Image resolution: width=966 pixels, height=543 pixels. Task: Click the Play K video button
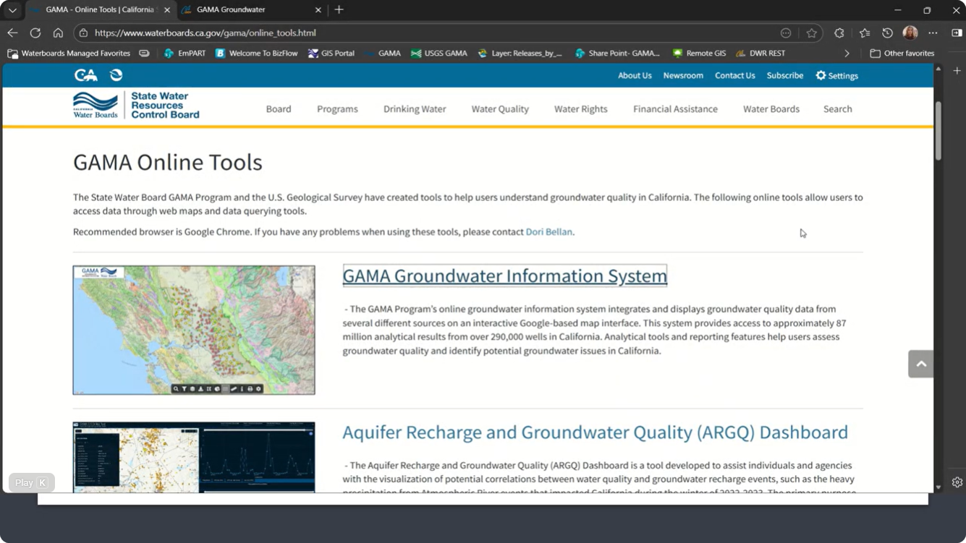click(31, 482)
